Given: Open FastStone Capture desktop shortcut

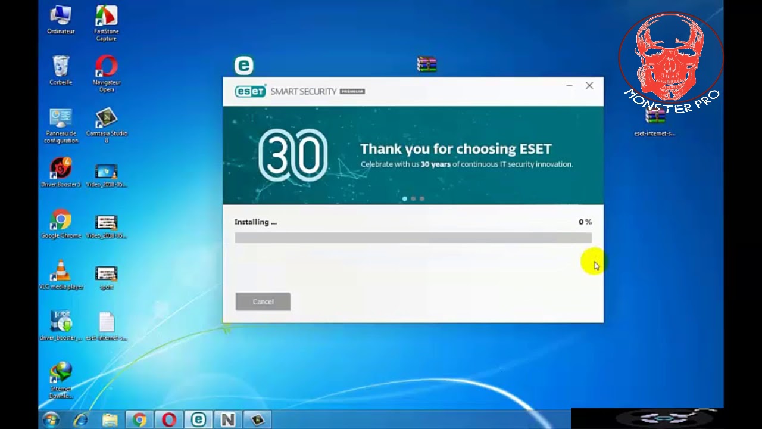Looking at the screenshot, I should click(107, 24).
